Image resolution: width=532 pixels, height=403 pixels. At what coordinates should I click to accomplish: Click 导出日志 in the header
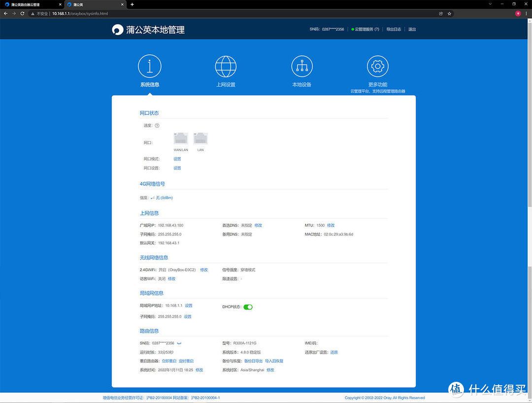pyautogui.click(x=394, y=30)
